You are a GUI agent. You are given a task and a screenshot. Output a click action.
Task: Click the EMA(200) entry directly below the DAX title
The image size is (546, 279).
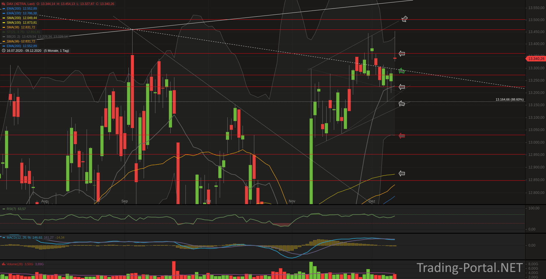[22, 8]
